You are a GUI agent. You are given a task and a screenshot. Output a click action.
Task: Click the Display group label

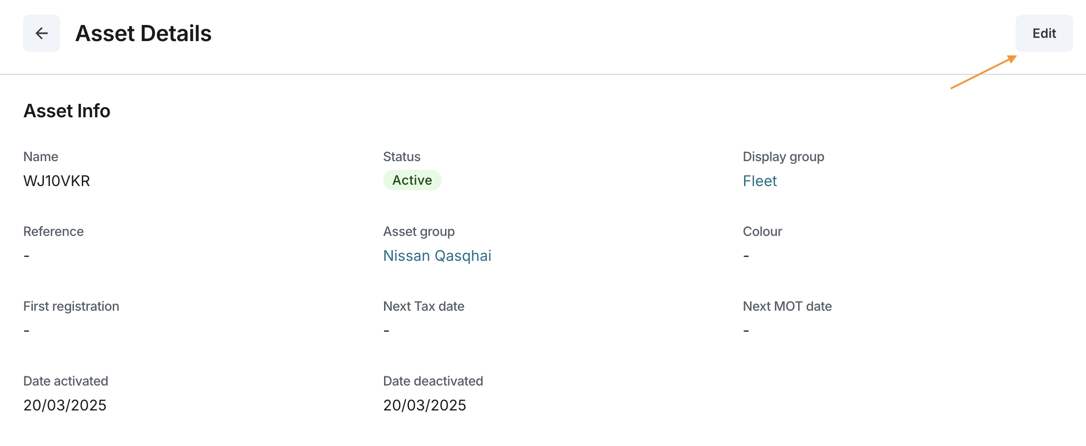pos(783,157)
